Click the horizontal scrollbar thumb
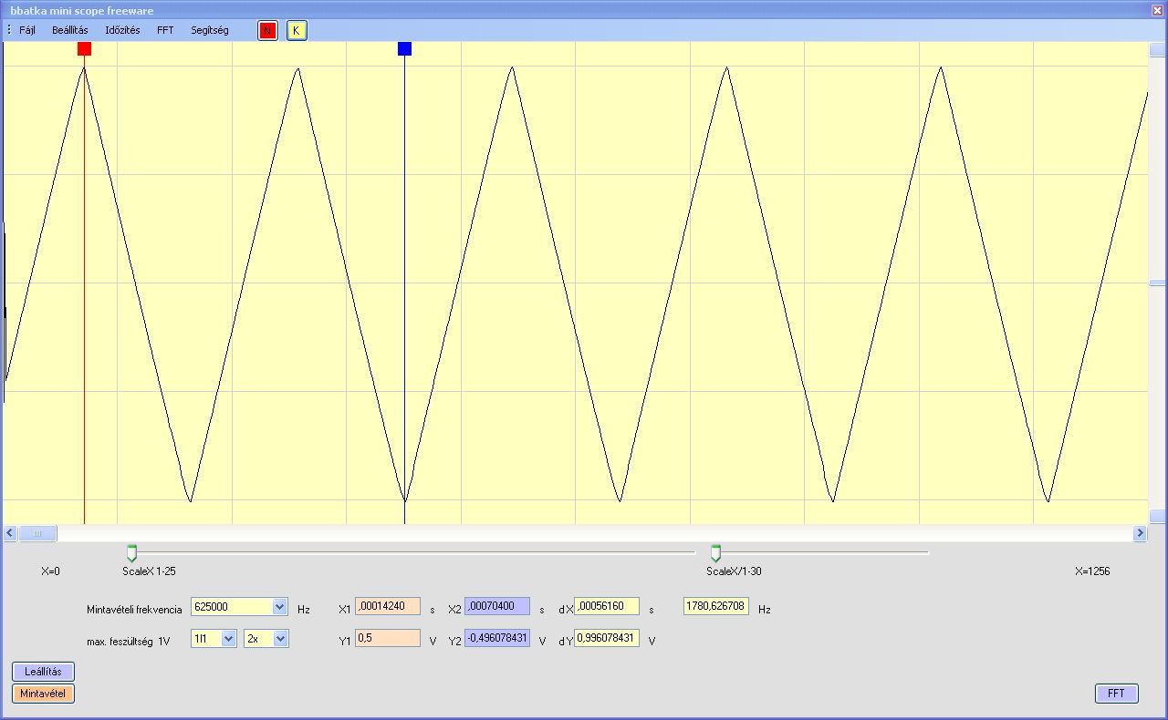Screen dimensions: 1168x720 point(37,533)
